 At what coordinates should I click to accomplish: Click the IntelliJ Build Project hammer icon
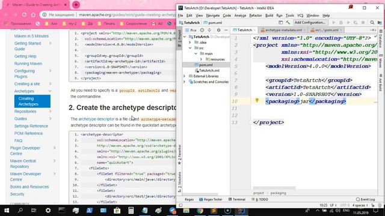point(288,23)
